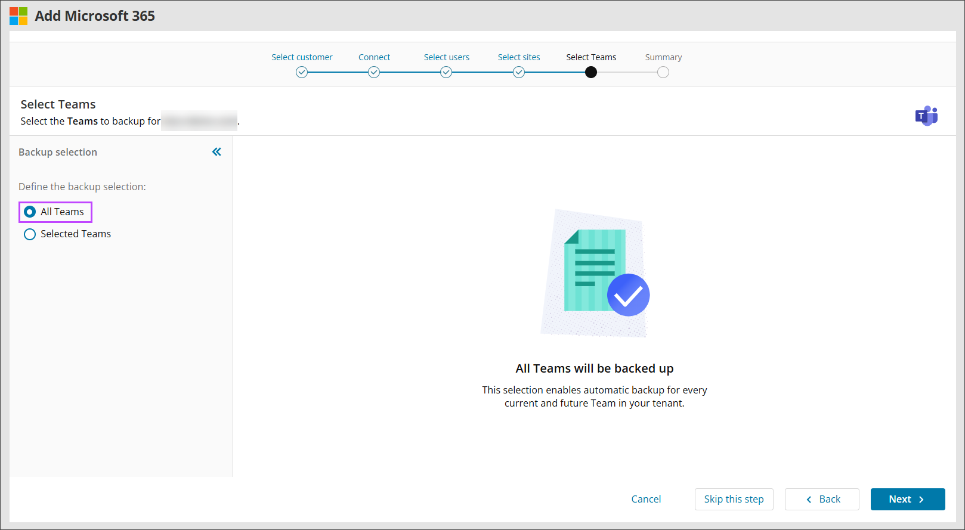Open the Select customer wizard step

click(x=302, y=57)
